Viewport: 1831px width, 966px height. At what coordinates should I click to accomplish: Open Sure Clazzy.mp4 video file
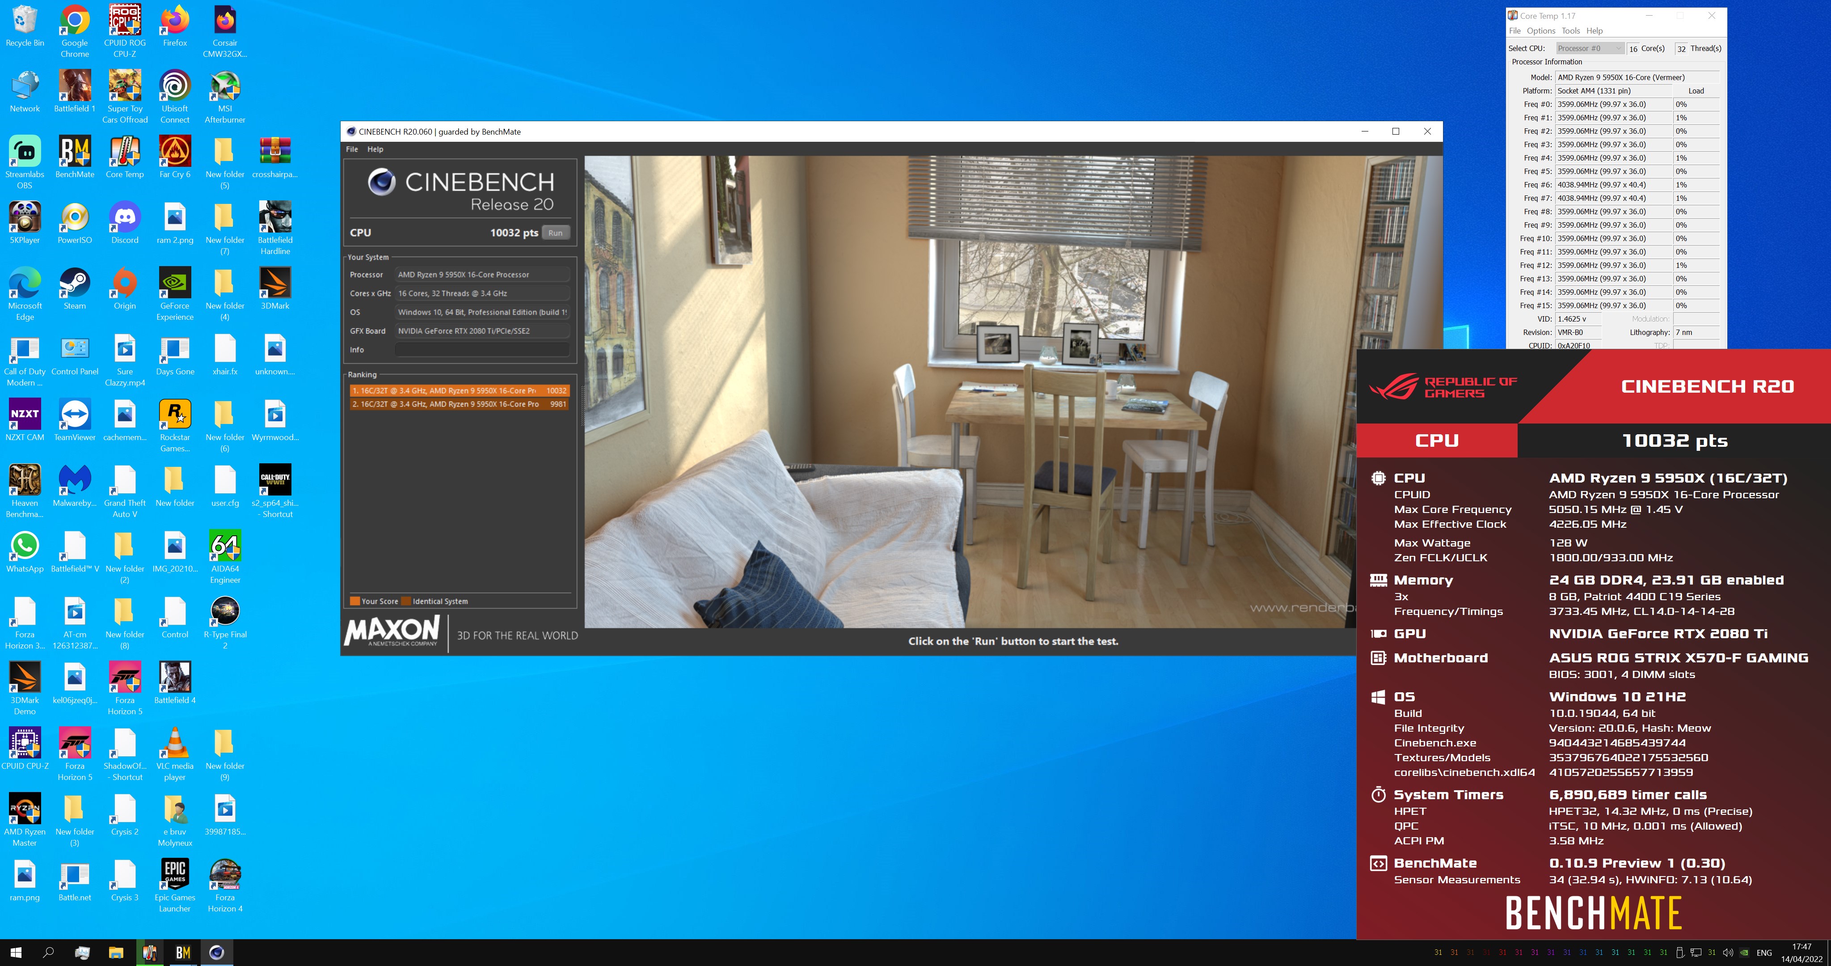tap(124, 360)
